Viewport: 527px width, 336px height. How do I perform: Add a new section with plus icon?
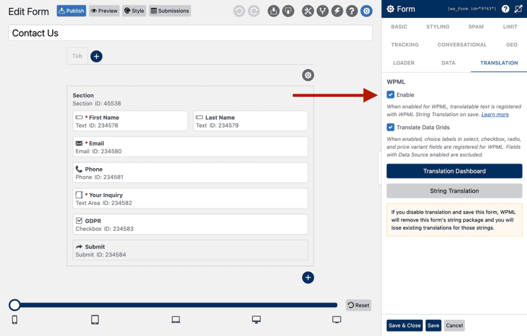[x=308, y=278]
